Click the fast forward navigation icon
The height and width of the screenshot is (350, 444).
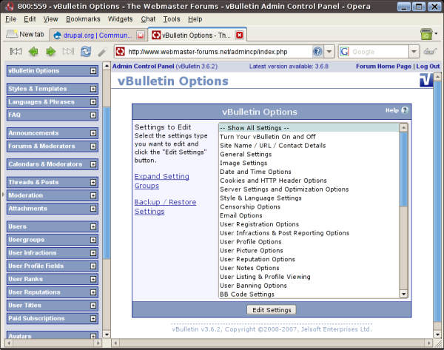(x=68, y=52)
